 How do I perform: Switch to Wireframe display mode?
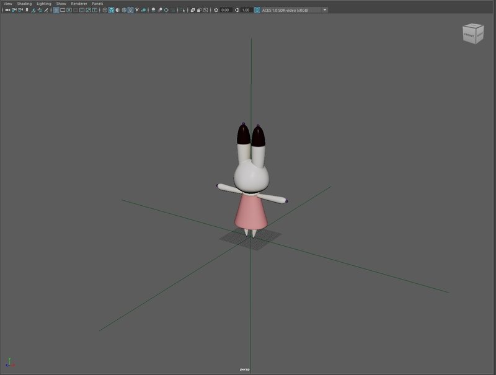pos(105,10)
